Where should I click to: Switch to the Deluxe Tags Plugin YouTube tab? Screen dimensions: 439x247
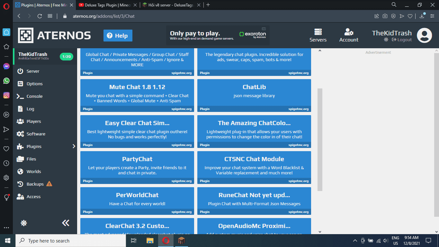tap(108, 5)
